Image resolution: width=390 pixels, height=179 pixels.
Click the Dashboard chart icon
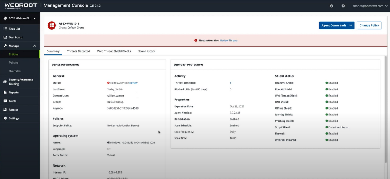click(5, 37)
